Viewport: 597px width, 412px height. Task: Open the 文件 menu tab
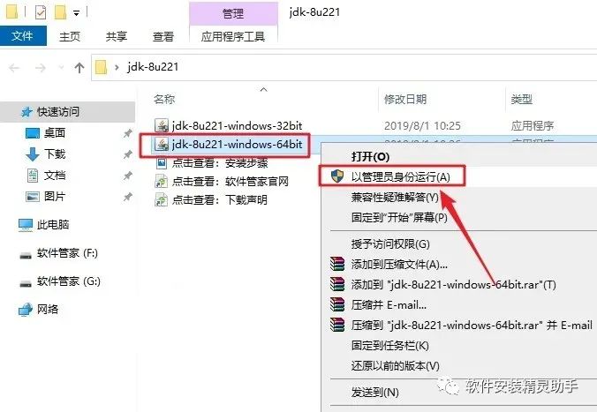coord(22,36)
